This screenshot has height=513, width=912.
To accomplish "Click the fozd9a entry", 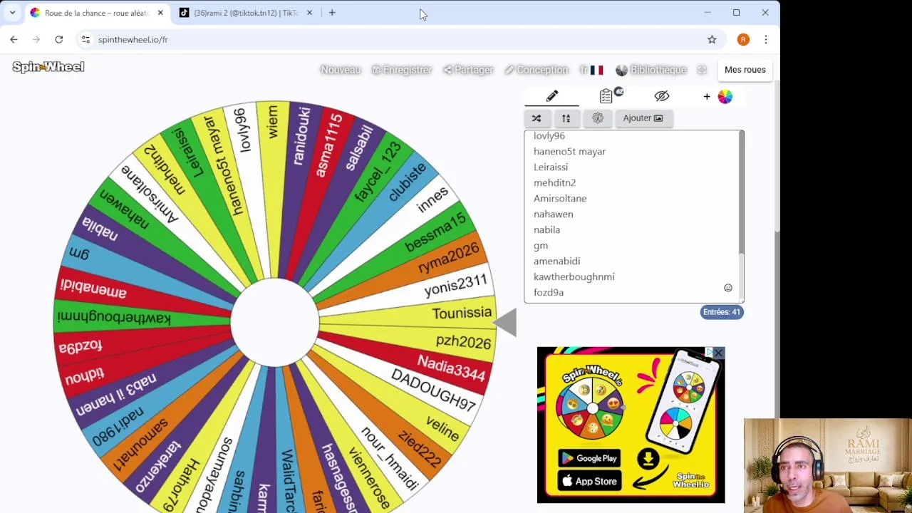I will point(549,292).
